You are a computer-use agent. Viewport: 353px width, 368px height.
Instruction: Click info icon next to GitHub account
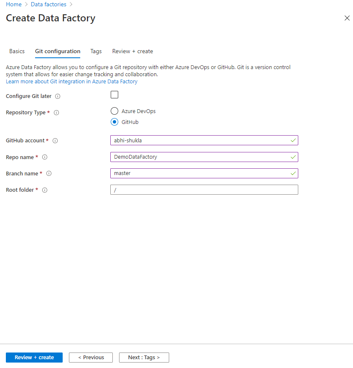(x=55, y=141)
